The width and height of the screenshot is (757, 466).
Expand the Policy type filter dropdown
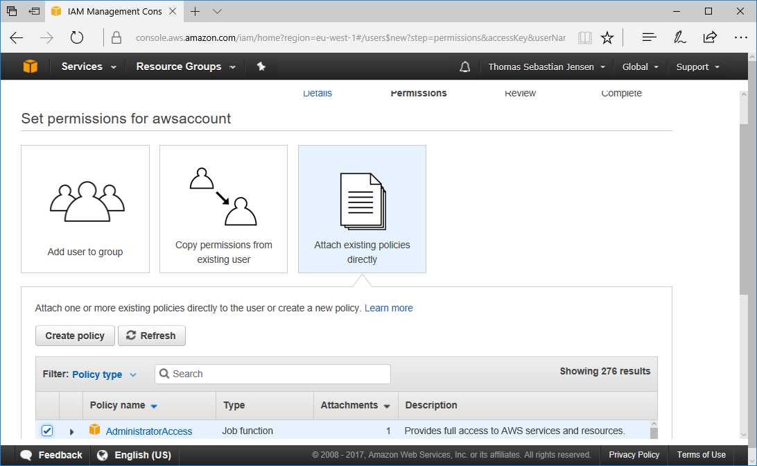[x=104, y=374]
